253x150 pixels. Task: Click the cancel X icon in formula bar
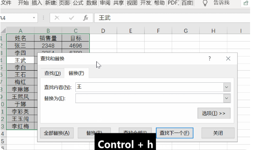tap(57, 18)
